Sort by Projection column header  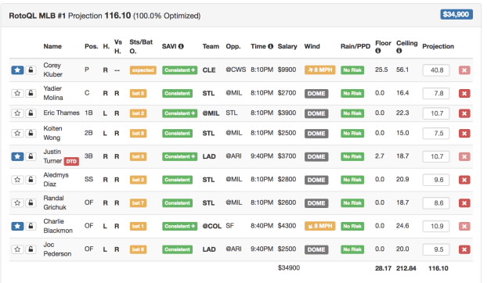(438, 46)
